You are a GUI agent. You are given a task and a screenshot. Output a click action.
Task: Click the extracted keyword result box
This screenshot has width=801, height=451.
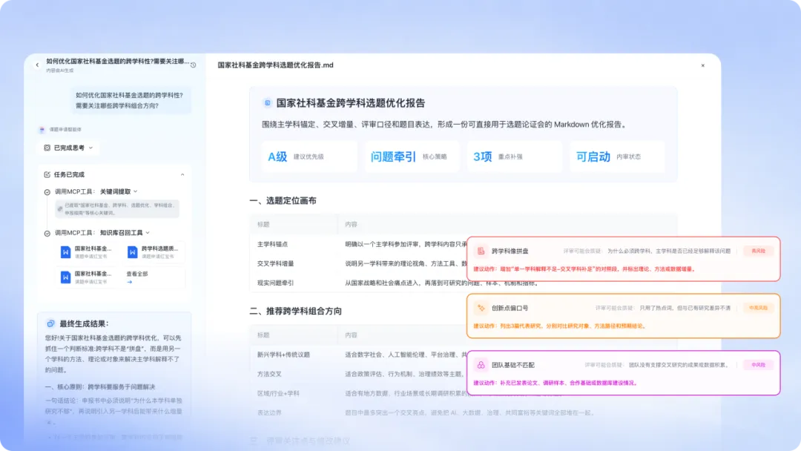point(117,209)
